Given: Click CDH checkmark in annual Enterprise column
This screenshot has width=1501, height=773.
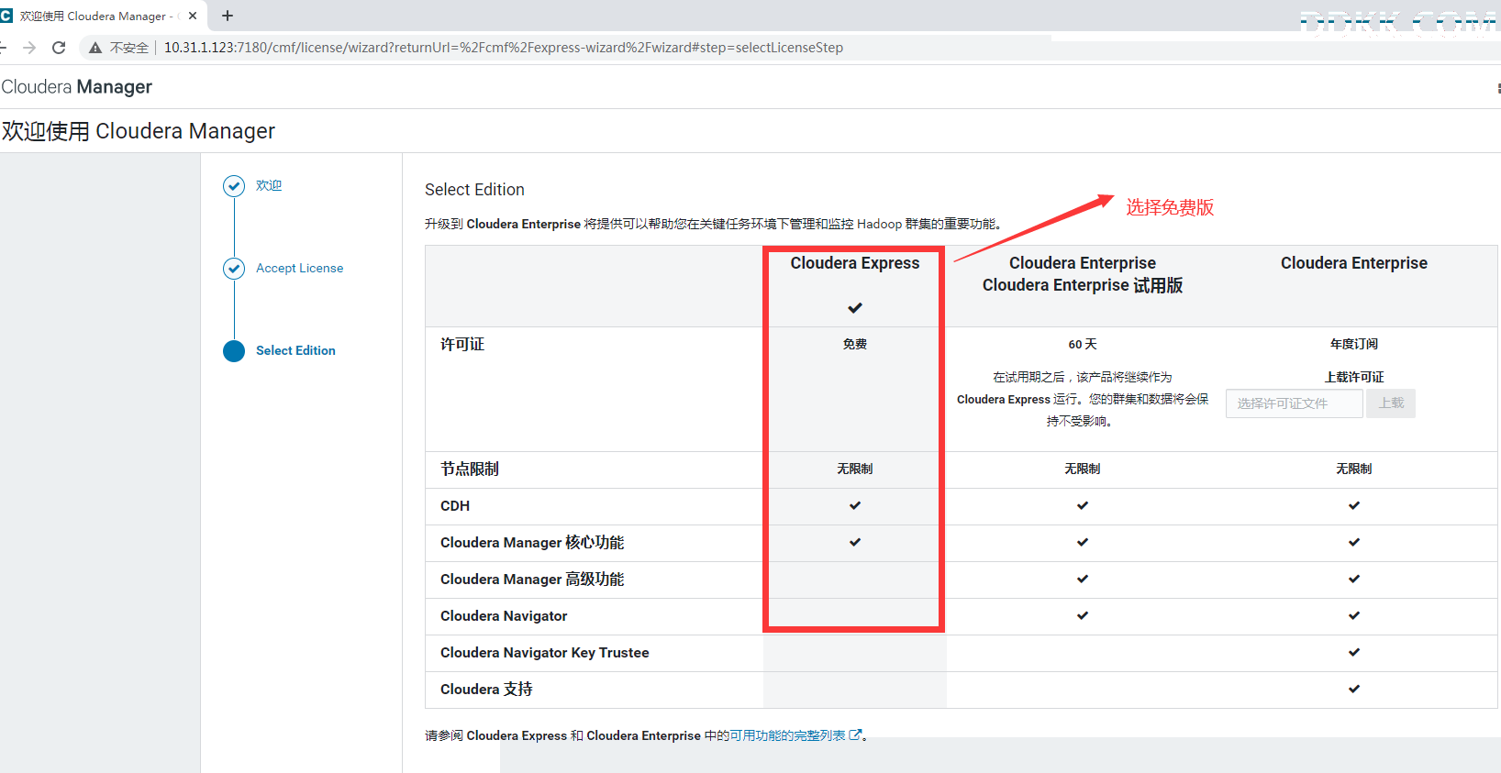Looking at the screenshot, I should pos(1354,505).
